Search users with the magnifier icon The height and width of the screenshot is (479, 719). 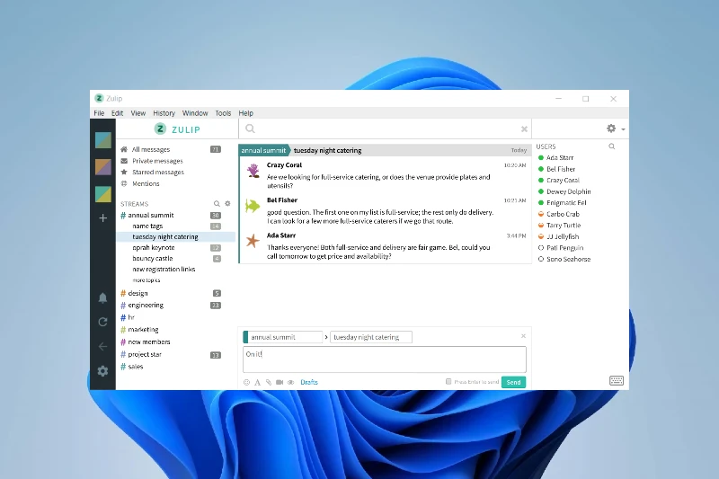click(x=612, y=146)
